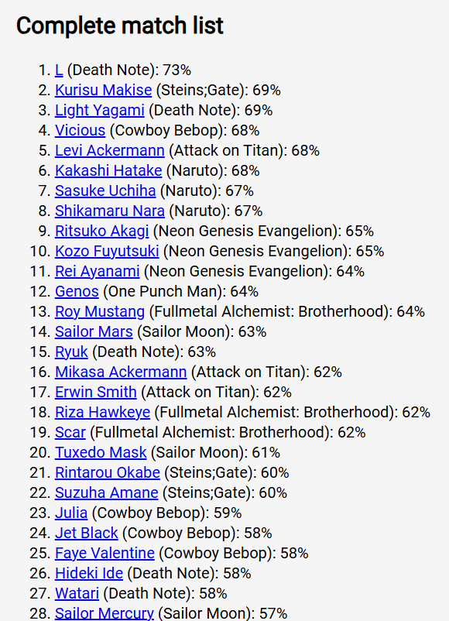Viewport: 449px width, 621px height.
Task: Open the Mikasa Ackermann link
Action: tap(121, 372)
